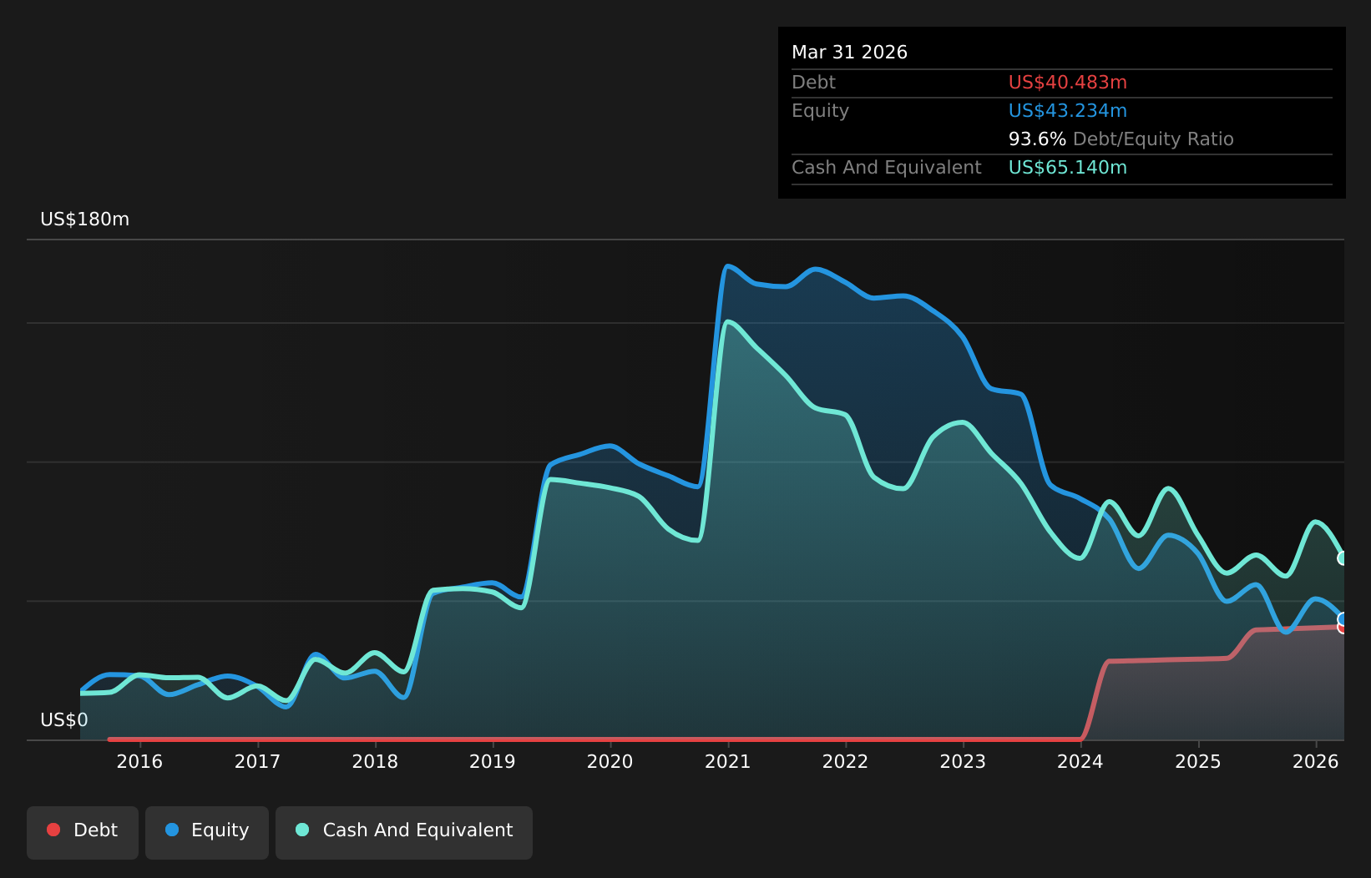Click the 2025 x-axis label
The width and height of the screenshot is (1371, 878).
tap(1198, 761)
